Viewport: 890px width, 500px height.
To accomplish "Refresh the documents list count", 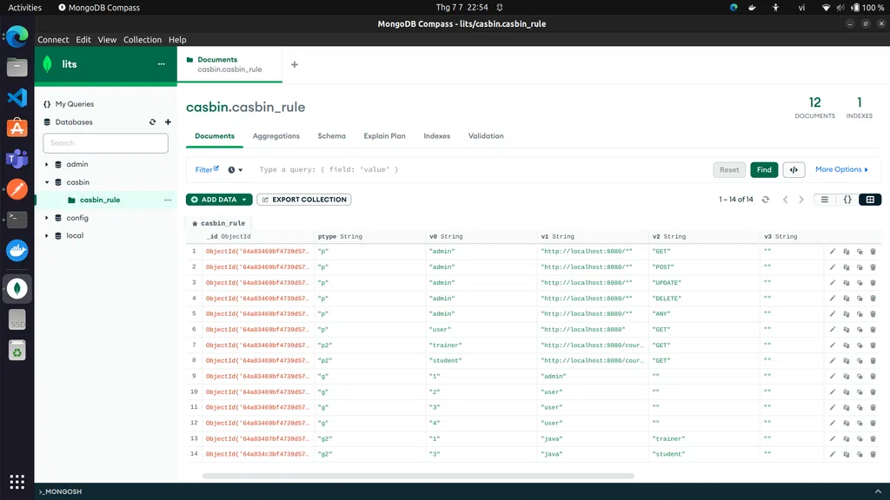I will pos(765,200).
